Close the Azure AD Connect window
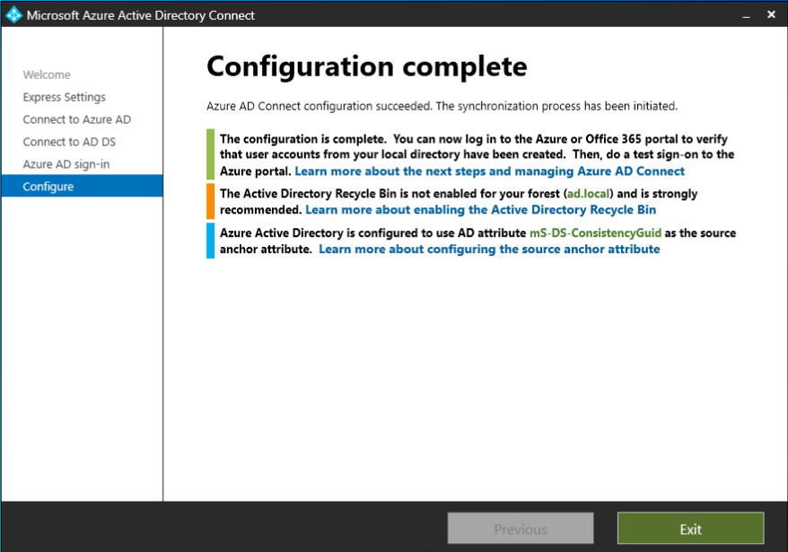The height and width of the screenshot is (552, 788). (x=771, y=14)
